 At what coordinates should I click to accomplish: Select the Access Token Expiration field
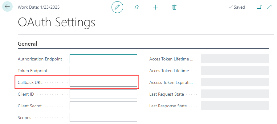click(x=235, y=82)
